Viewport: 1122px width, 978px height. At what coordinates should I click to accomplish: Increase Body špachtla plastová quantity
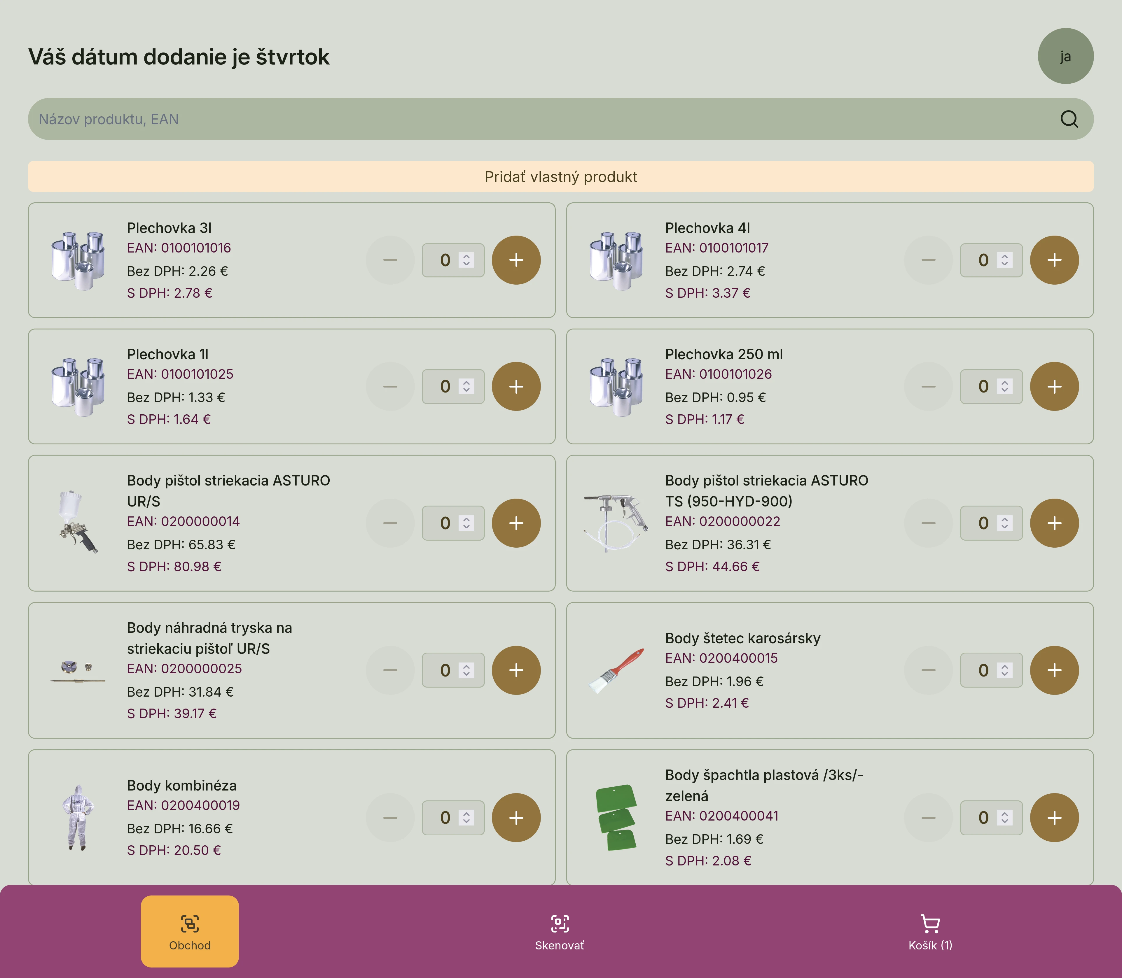(1054, 818)
